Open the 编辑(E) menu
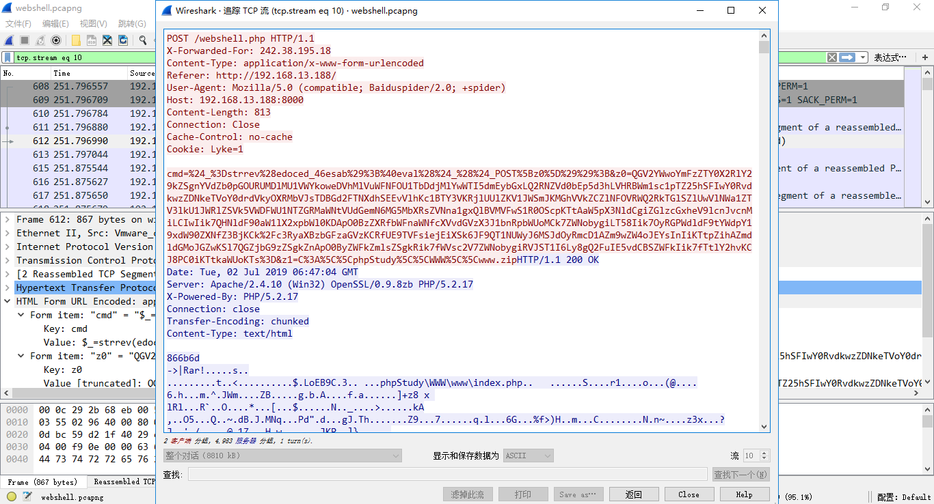 pyautogui.click(x=55, y=23)
